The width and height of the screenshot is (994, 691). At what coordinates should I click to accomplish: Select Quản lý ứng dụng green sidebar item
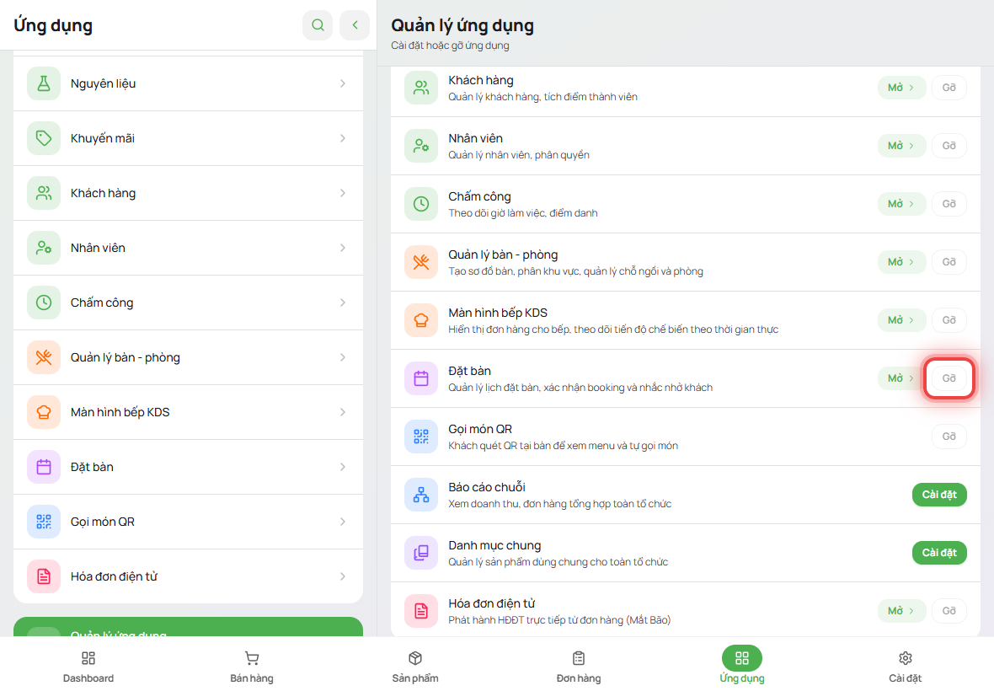(x=189, y=627)
